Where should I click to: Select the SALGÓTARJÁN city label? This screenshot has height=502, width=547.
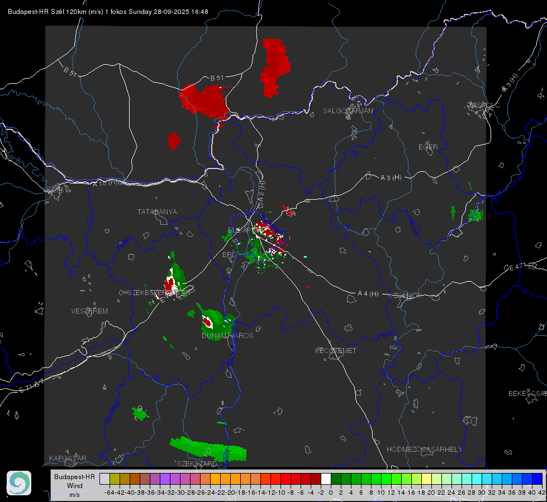click(x=348, y=111)
